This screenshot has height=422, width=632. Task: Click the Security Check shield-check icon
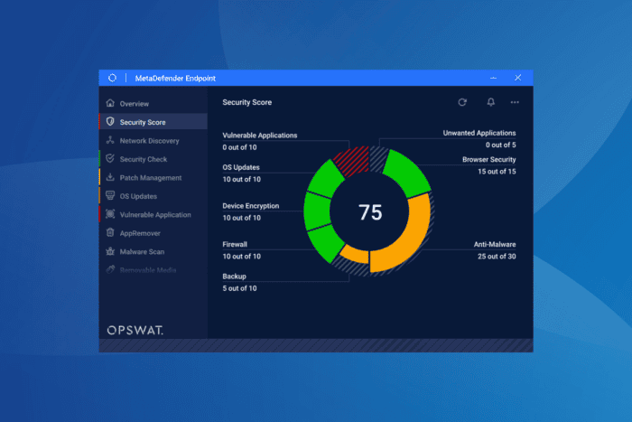pyautogui.click(x=110, y=158)
